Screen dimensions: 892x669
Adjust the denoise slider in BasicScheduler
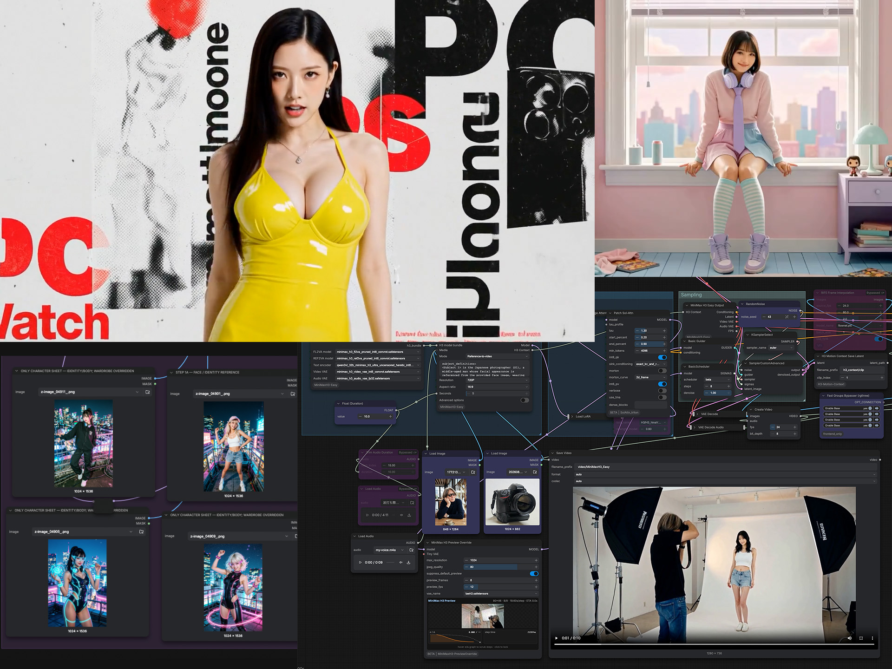718,393
